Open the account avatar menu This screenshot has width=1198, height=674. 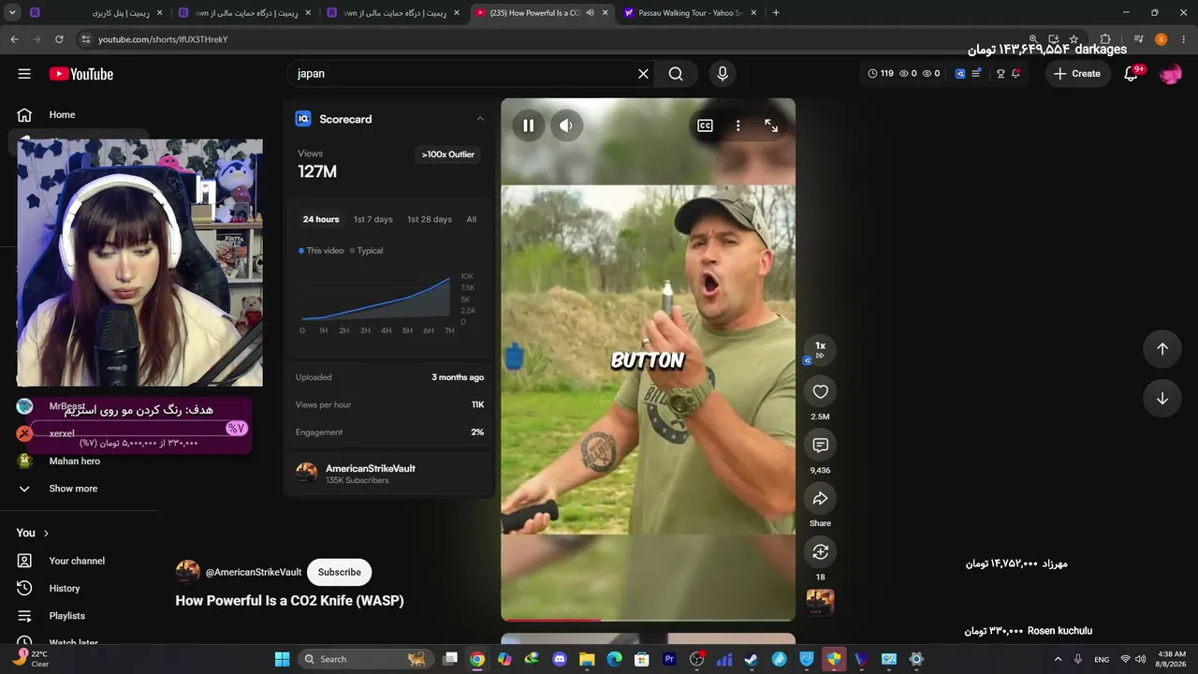pos(1170,74)
